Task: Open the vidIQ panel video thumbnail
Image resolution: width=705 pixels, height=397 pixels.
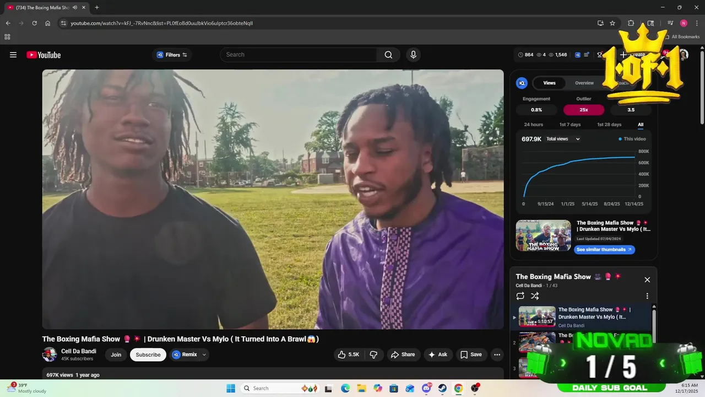Action: 543,235
